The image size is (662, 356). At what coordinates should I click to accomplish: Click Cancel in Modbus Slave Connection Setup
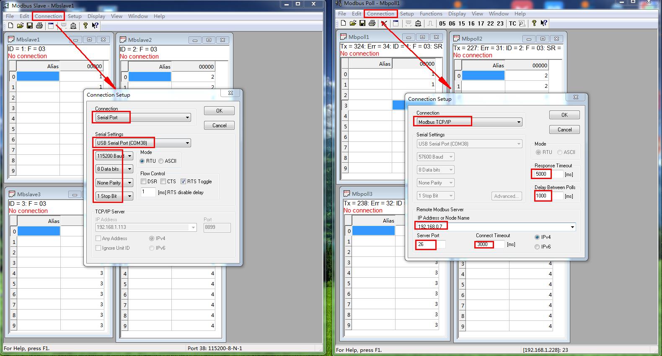coord(219,125)
